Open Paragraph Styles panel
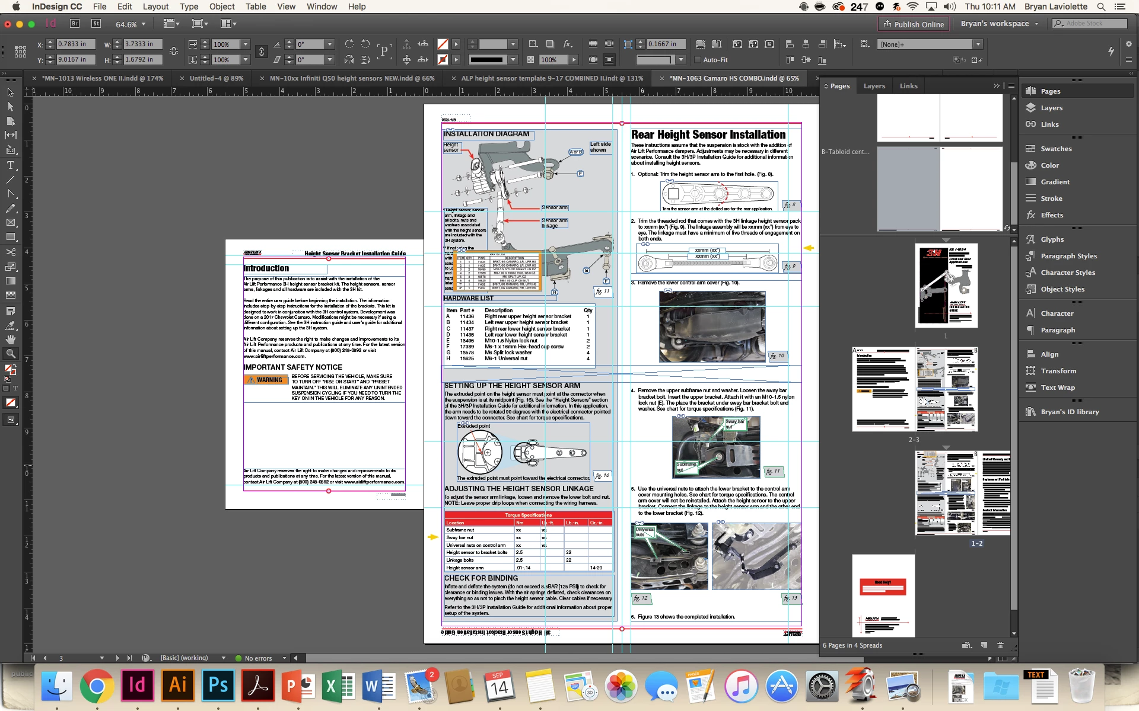 click(1068, 256)
